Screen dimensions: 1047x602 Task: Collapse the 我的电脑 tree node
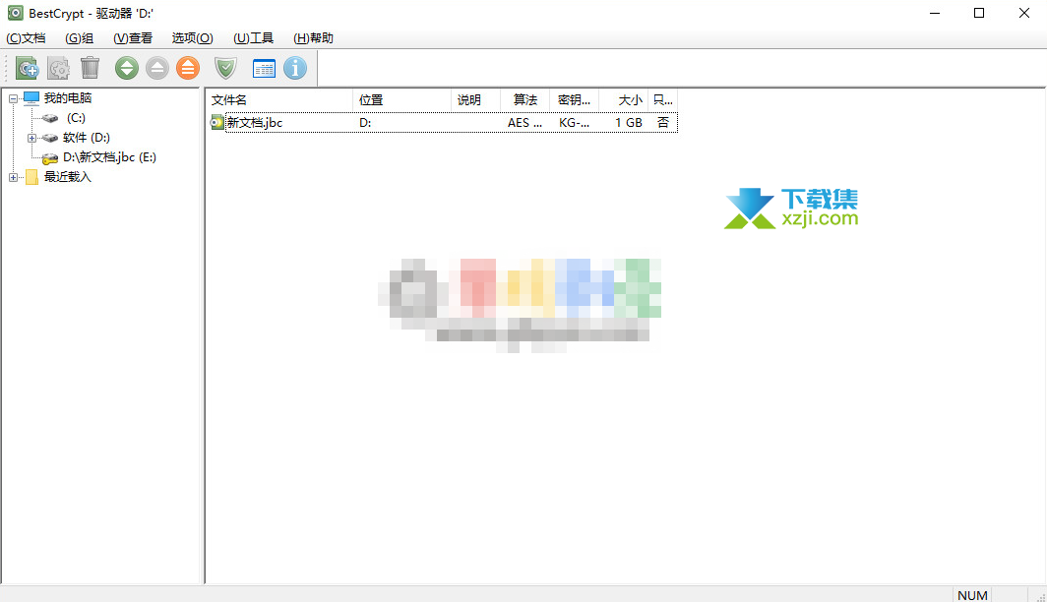point(13,98)
